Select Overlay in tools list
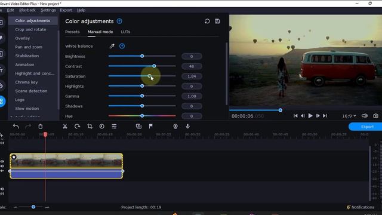Image resolution: width=382 pixels, height=215 pixels. click(23, 38)
